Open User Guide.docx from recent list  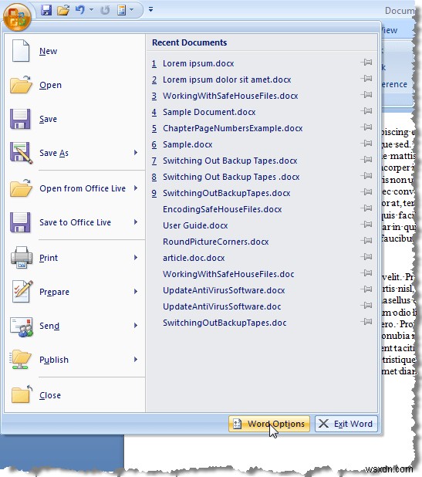pyautogui.click(x=195, y=225)
